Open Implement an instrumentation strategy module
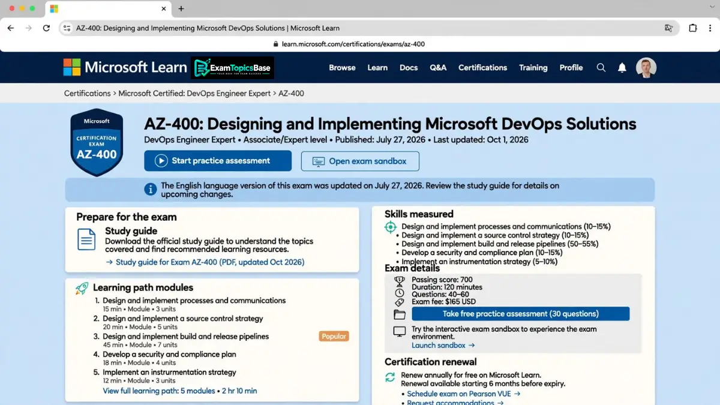Screen dimensions: 720x405 click(x=170, y=373)
